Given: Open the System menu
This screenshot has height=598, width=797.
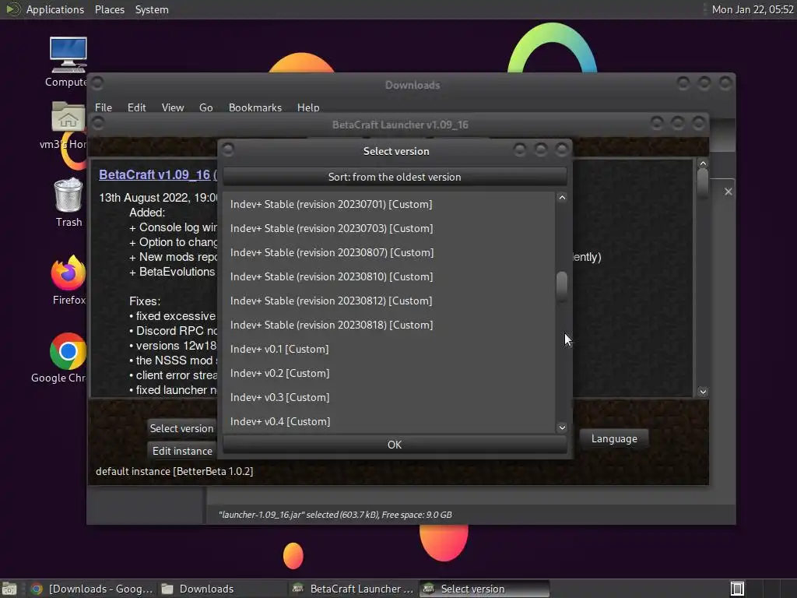Looking at the screenshot, I should [x=152, y=9].
